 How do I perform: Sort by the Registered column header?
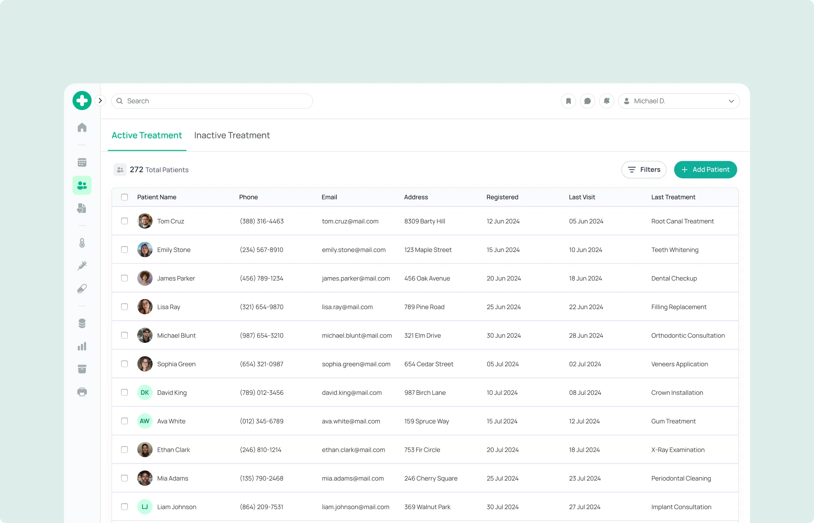502,197
